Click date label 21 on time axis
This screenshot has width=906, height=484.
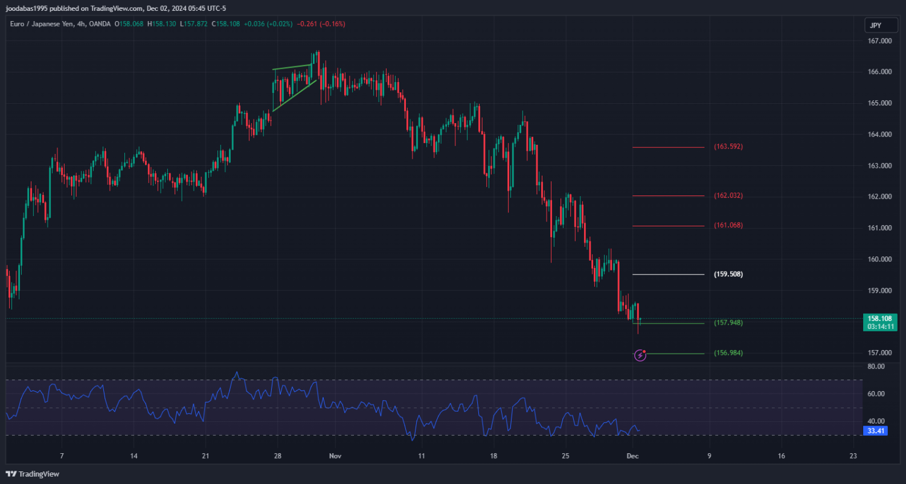coord(205,456)
